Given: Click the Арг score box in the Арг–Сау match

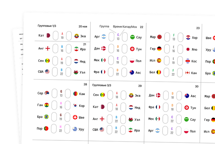Looking at the screenshot, I should (111, 36).
